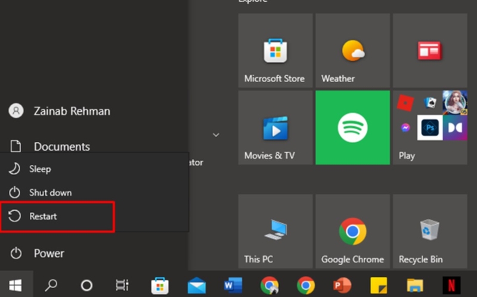The width and height of the screenshot is (477, 297).
Task: Open Solitaire cards icon in Play tile
Action: point(430,102)
